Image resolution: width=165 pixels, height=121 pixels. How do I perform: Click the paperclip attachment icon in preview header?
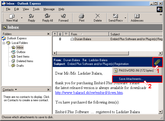157,62
